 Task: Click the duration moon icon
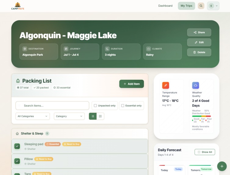coord(107,49)
